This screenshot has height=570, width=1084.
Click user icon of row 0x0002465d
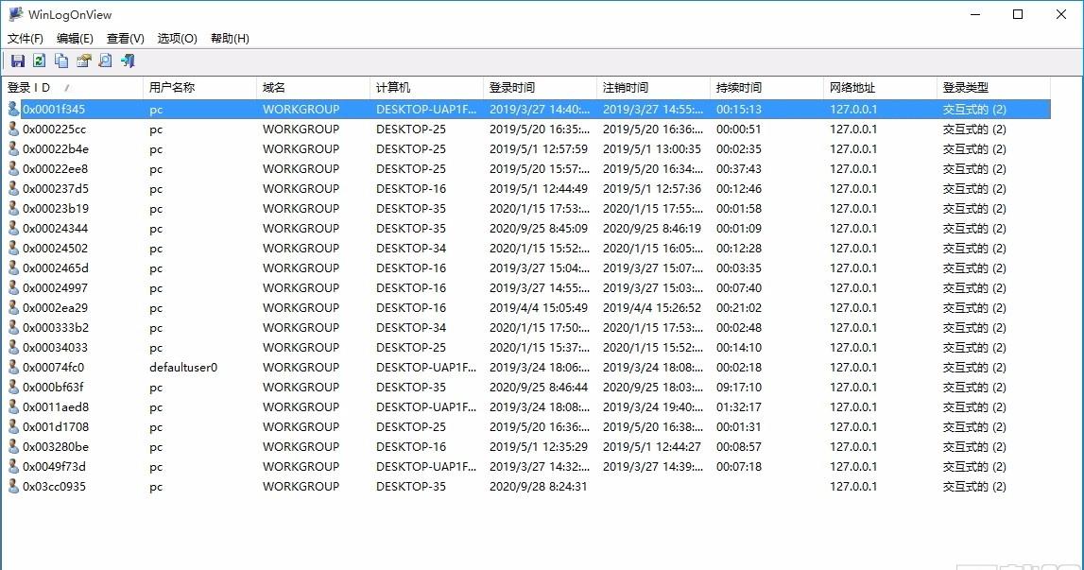[x=13, y=268]
